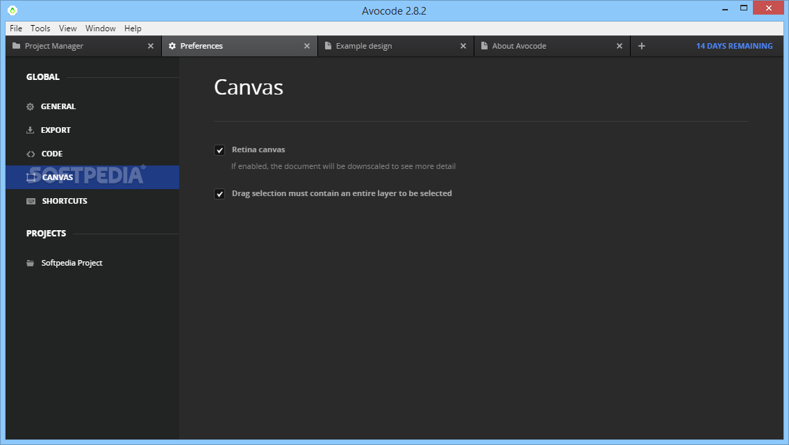Click the Avocode logo icon in title bar
789x445 pixels.
point(13,10)
